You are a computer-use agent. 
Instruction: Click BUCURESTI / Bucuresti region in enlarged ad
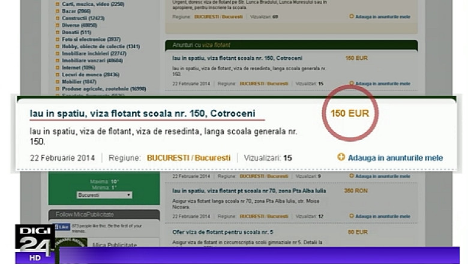188,158
